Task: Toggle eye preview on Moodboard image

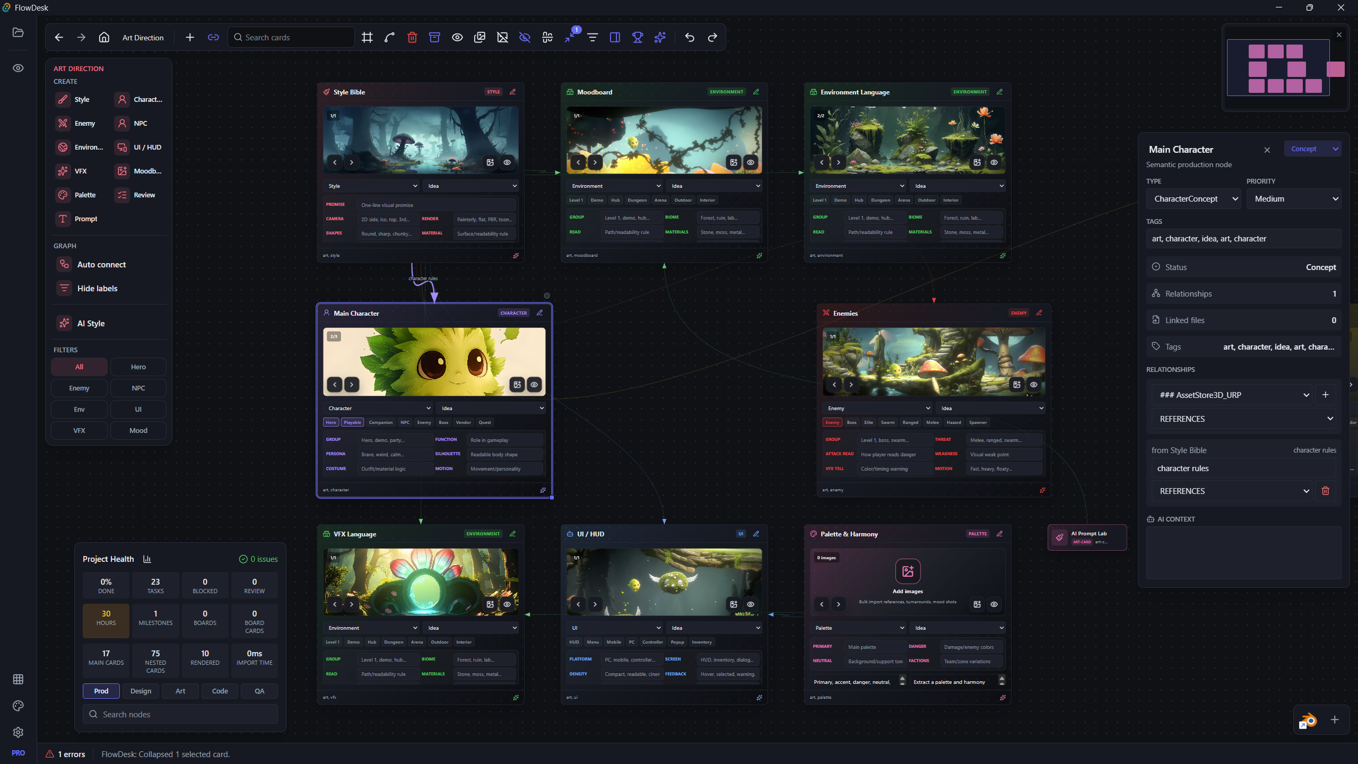Action: point(751,162)
